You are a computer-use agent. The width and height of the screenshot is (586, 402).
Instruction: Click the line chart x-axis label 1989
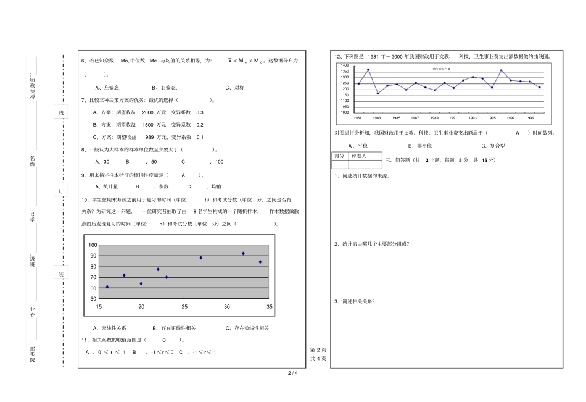(x=434, y=117)
